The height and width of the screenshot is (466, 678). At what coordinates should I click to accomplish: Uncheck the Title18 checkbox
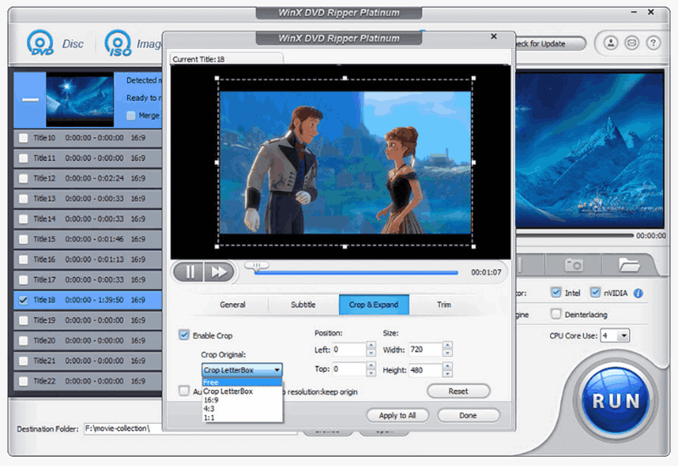pyautogui.click(x=24, y=300)
